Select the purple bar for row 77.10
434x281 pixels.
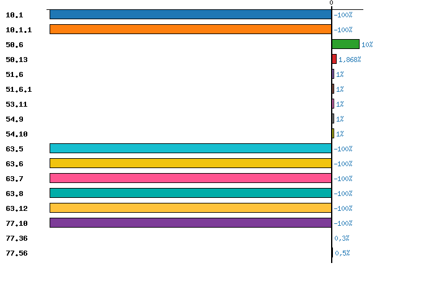coord(190,223)
